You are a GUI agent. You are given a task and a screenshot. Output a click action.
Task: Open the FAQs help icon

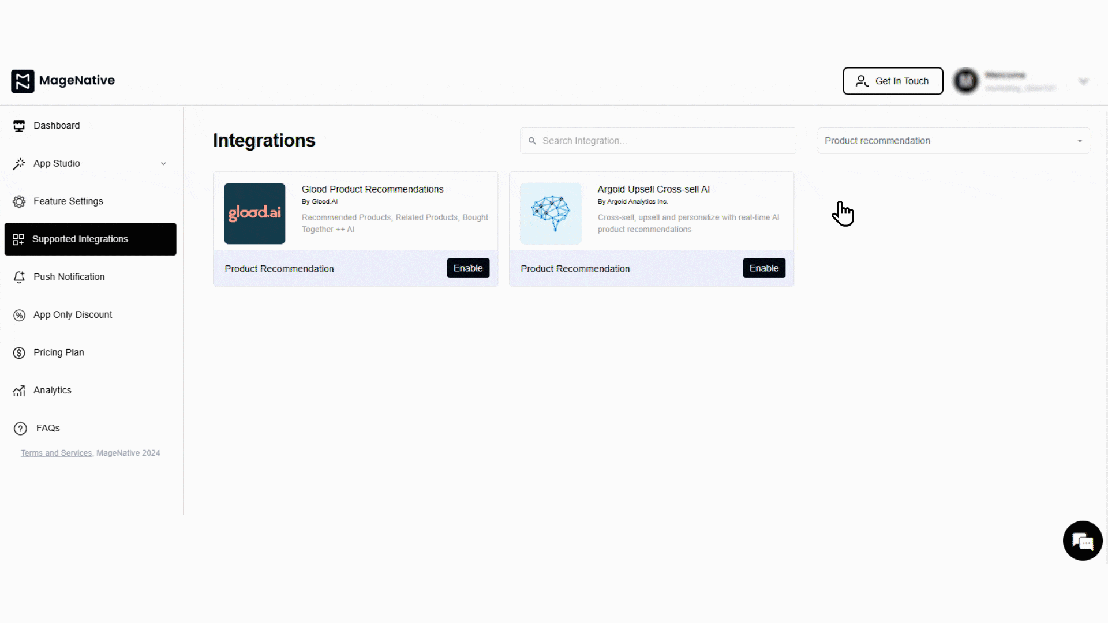20,428
